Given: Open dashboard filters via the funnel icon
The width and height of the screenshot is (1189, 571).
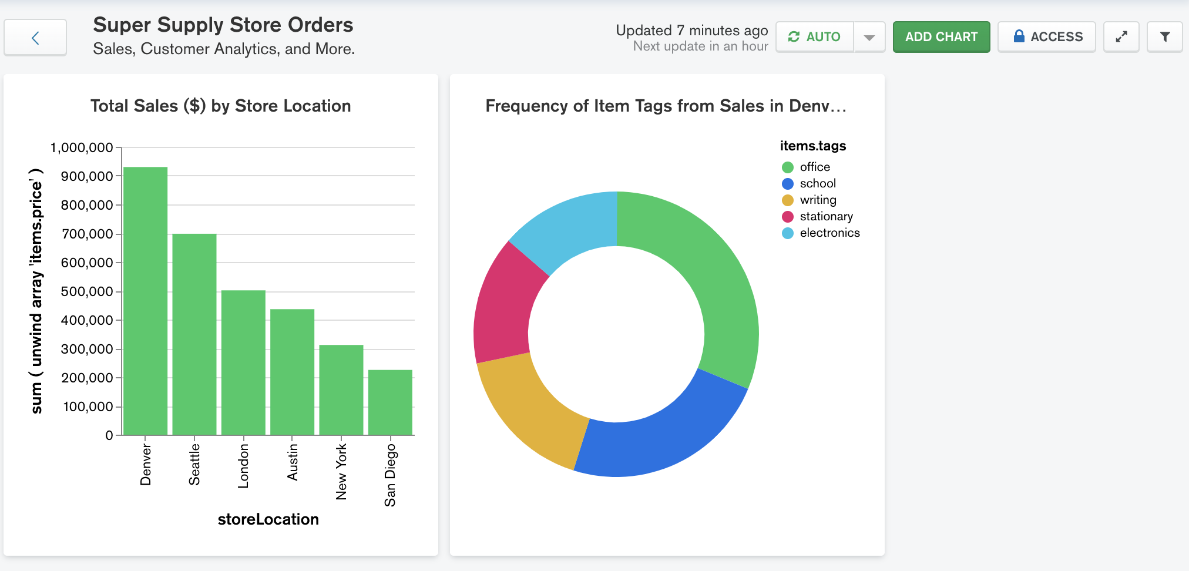Looking at the screenshot, I should coord(1164,36).
